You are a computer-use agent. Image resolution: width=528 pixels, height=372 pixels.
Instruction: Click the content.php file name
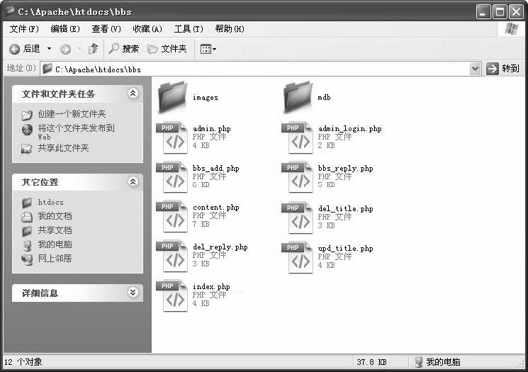[216, 208]
